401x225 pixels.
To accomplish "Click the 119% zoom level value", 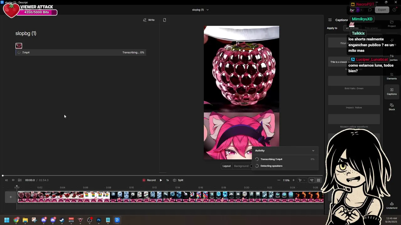I will (286, 180).
